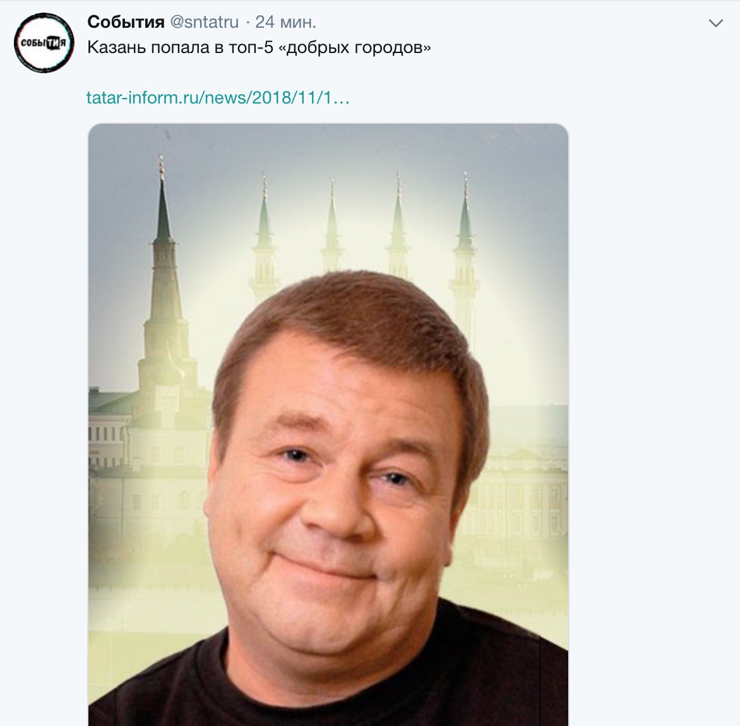Viewport: 740px width, 726px height.
Task: Open the События profile avatar
Action: point(44,42)
